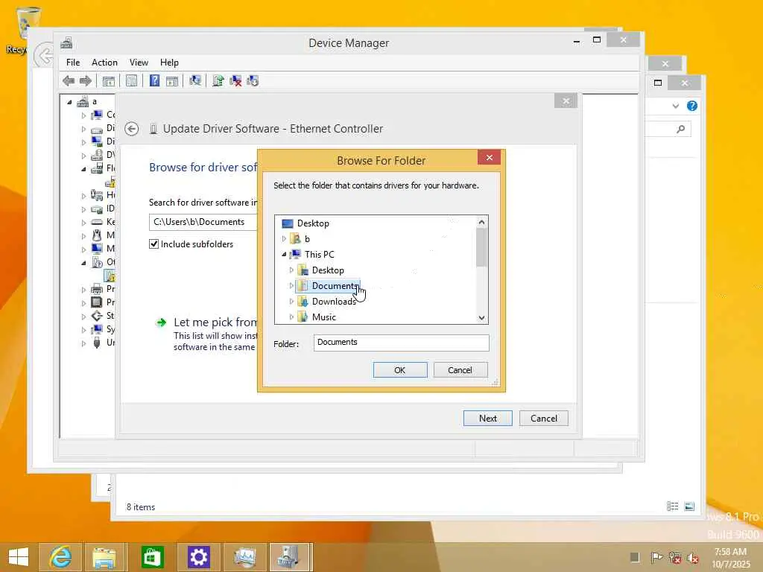Viewport: 763px width, 572px height.
Task: Select top-level Desktop in folder tree
Action: click(313, 223)
